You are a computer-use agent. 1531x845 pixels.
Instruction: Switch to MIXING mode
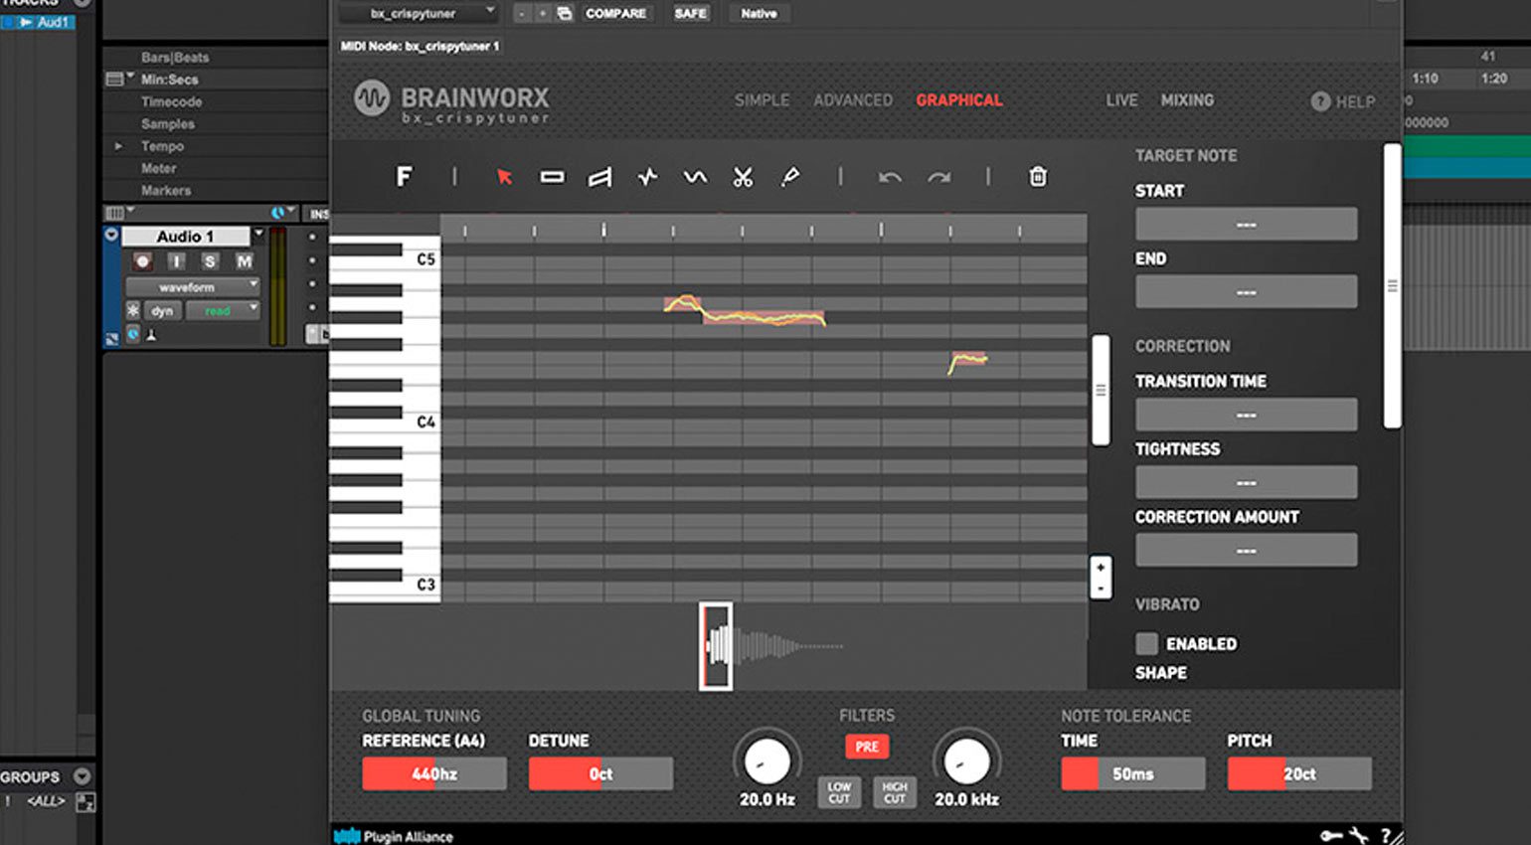pos(1187,100)
